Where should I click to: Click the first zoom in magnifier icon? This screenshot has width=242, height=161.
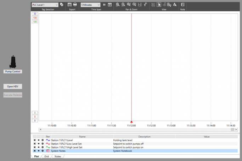118,5
